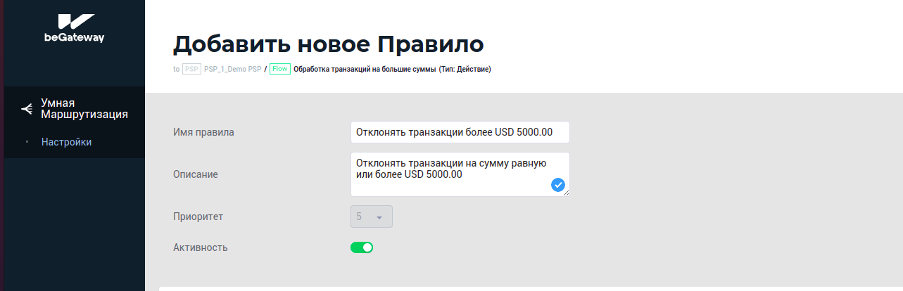Click the (Тип: Действие) breadcrumb text

[x=465, y=69]
